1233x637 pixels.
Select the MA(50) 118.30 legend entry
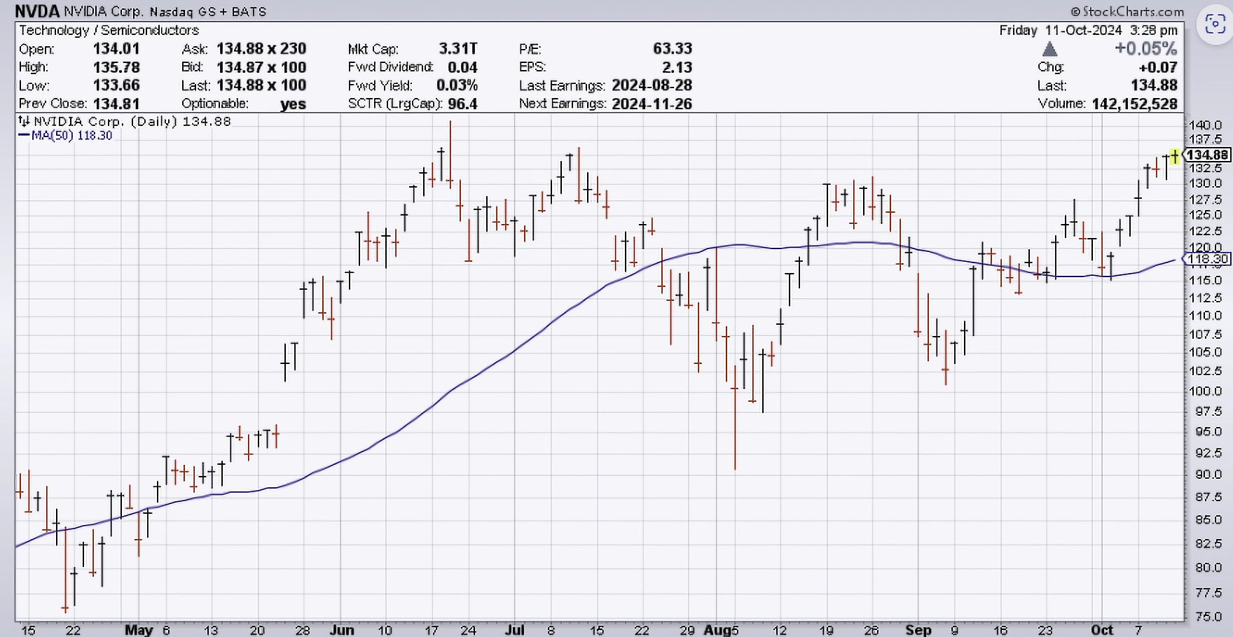click(65, 136)
